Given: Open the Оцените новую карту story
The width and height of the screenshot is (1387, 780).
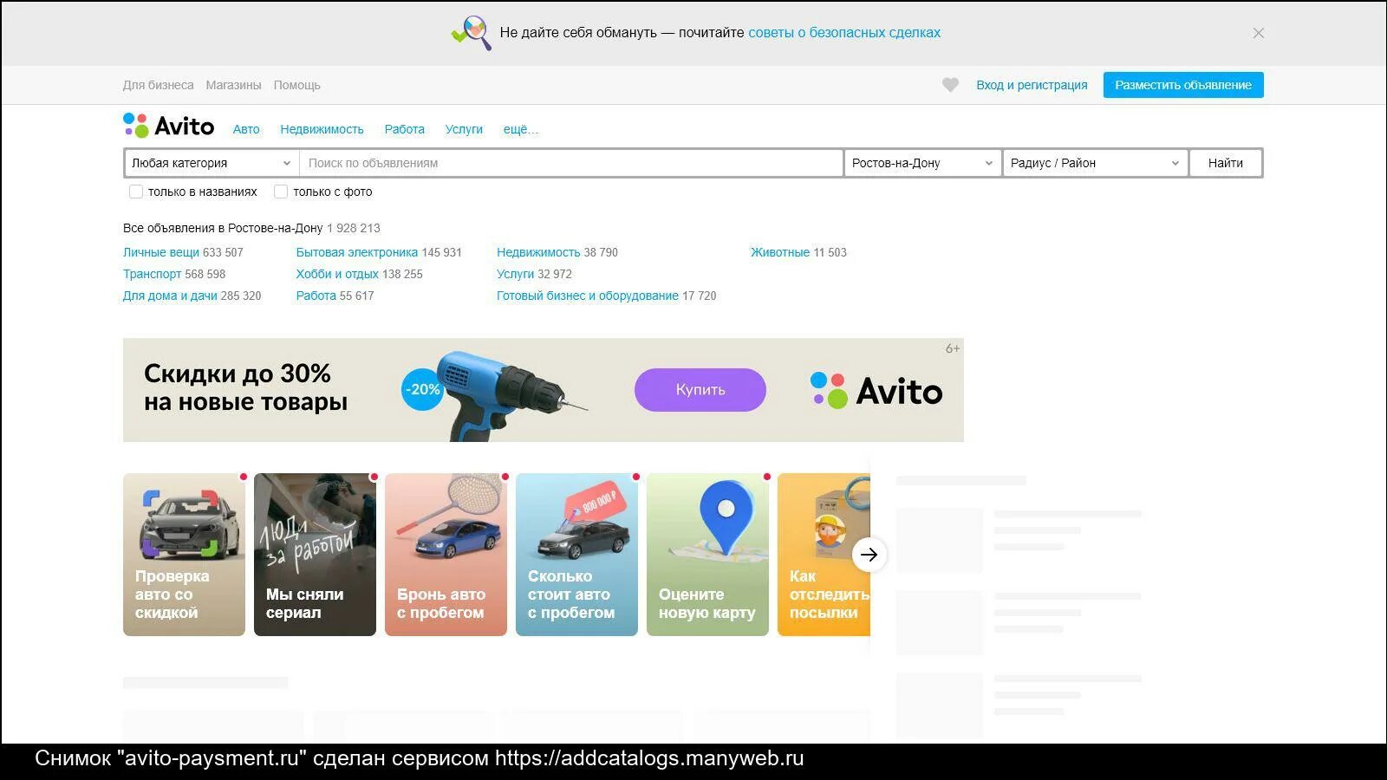Looking at the screenshot, I should tap(707, 555).
